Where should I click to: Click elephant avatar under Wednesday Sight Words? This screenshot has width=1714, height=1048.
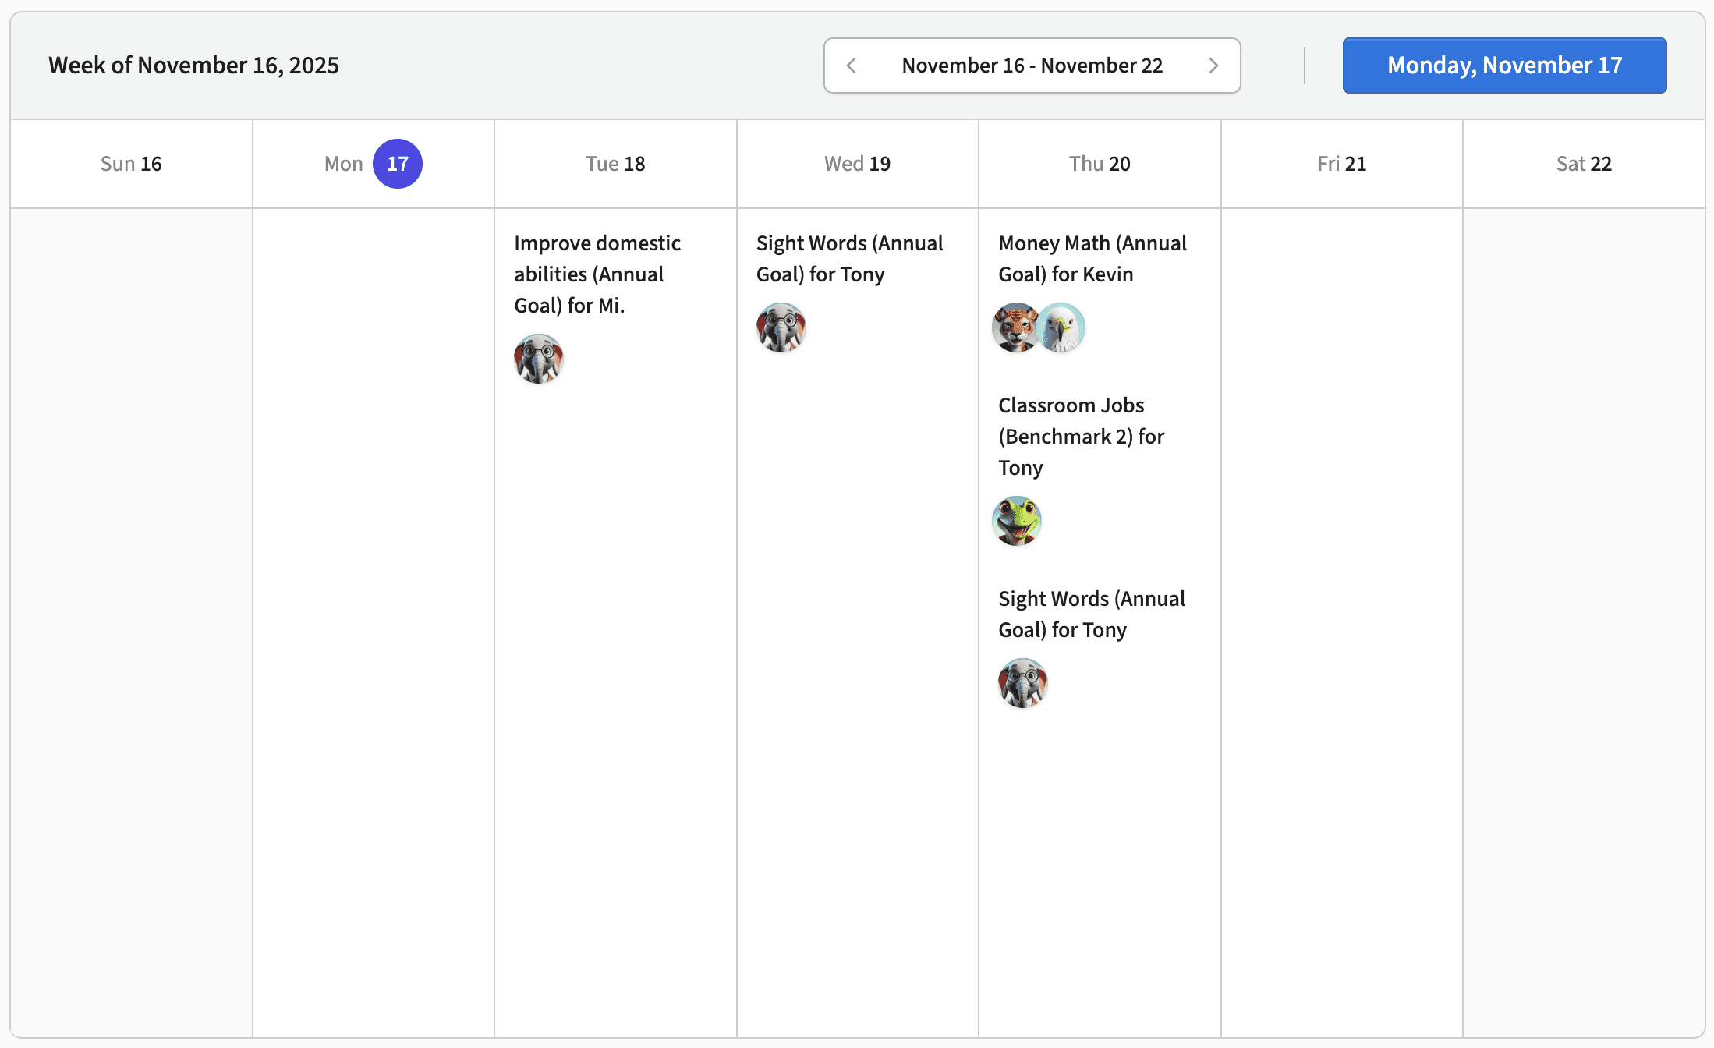(781, 327)
